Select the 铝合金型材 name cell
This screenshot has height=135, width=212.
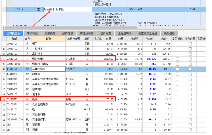pos(49,59)
